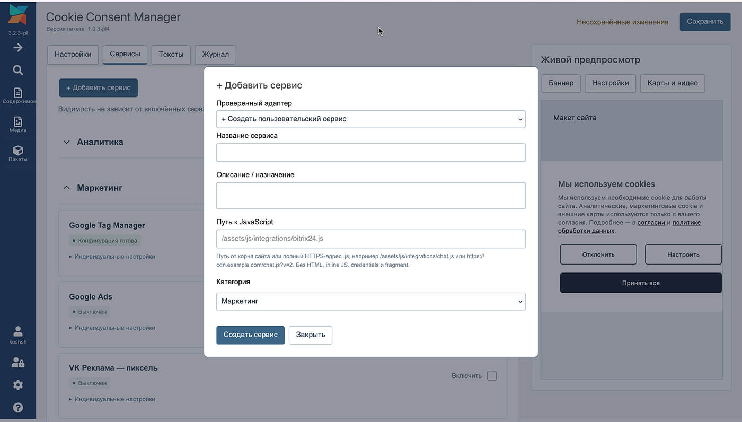Click the Google Tag Manager service title
Viewport: 742px width, 422px height.
[107, 225]
